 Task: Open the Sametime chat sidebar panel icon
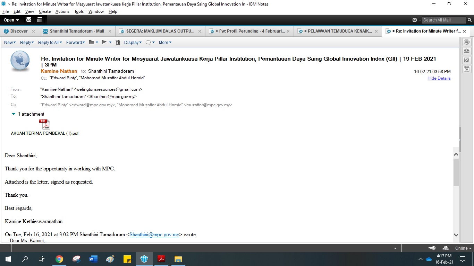(x=467, y=42)
